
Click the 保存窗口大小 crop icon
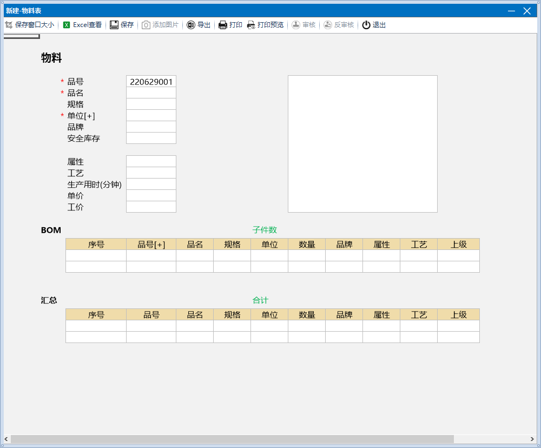pyautogui.click(x=9, y=25)
